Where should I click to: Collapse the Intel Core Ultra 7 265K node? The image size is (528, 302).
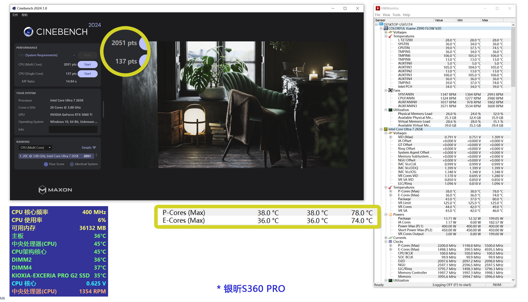coord(381,129)
